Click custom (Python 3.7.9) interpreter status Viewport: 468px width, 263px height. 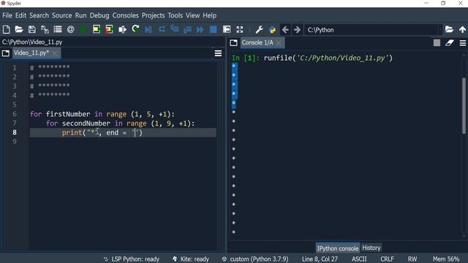[x=255, y=259]
